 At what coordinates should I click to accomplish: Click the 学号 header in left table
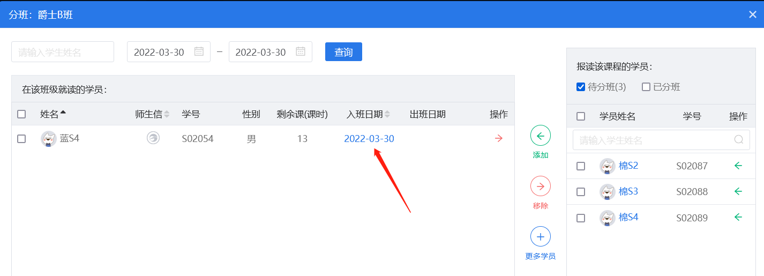tap(191, 114)
